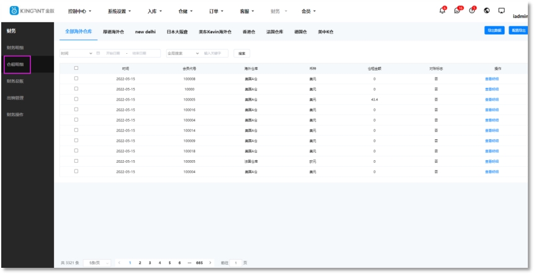The width and height of the screenshot is (534, 274).
Task: Click the globe language icon
Action: pos(487,11)
